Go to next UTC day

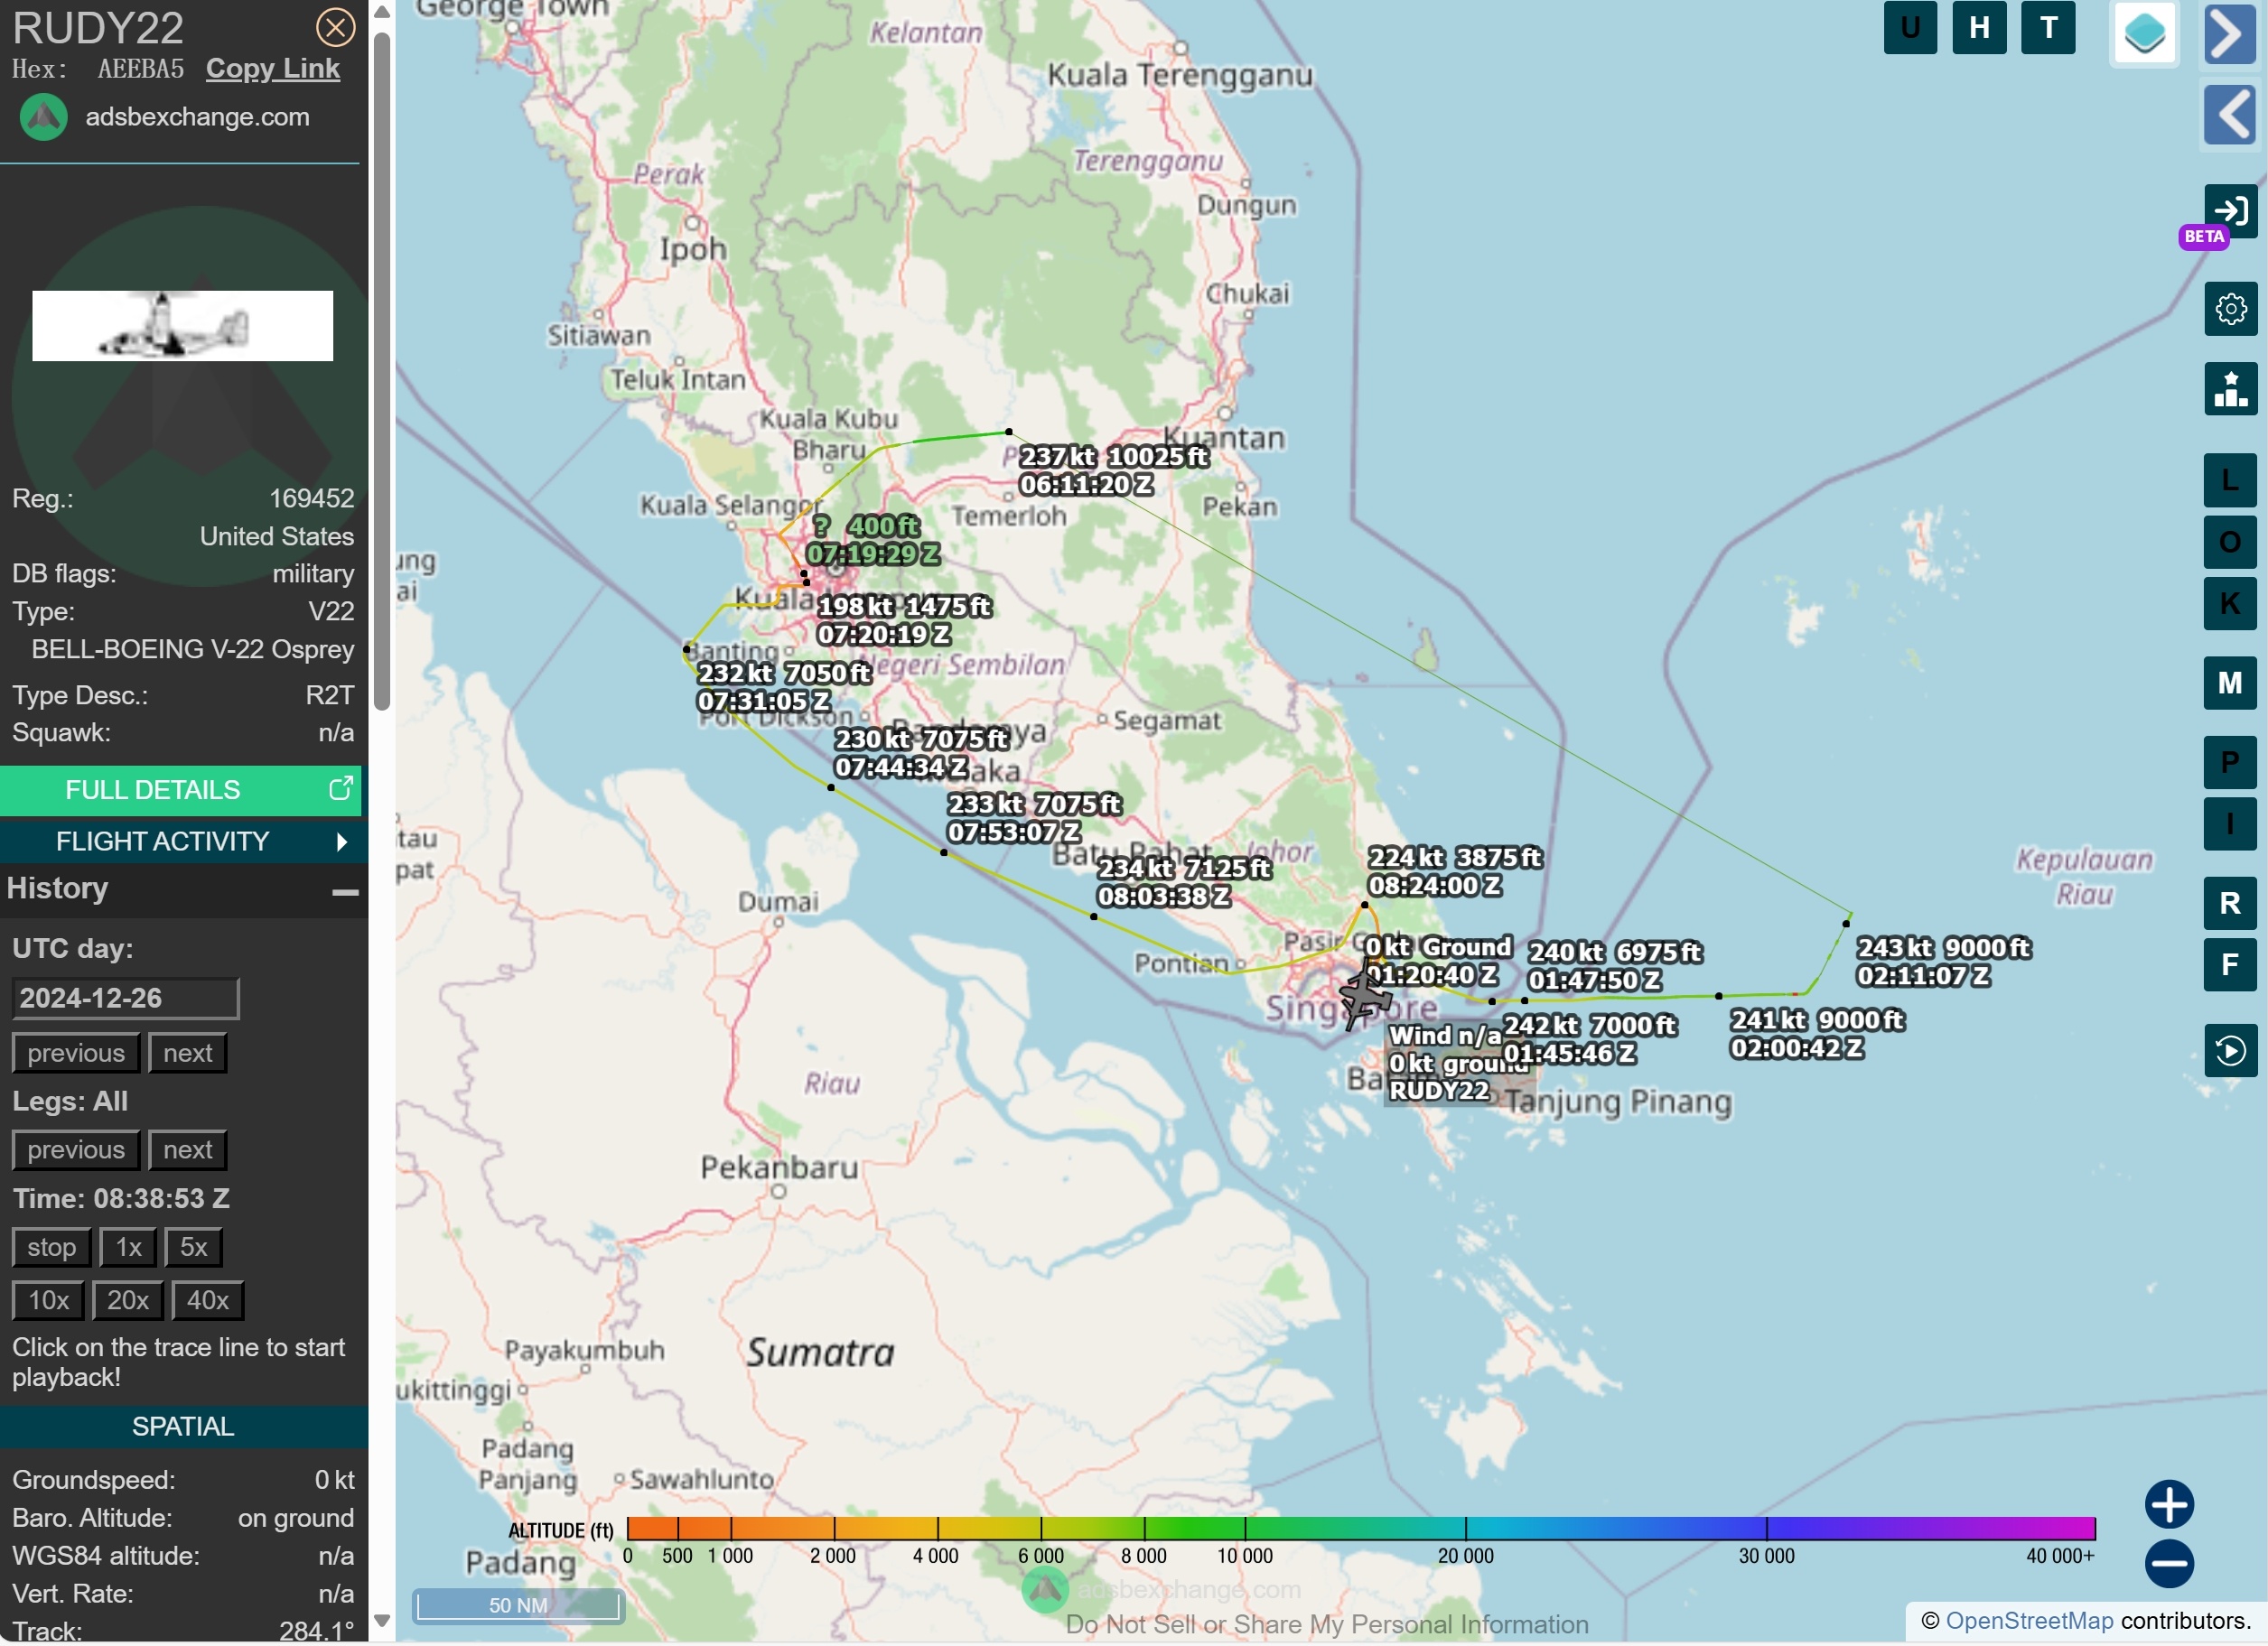[187, 1054]
